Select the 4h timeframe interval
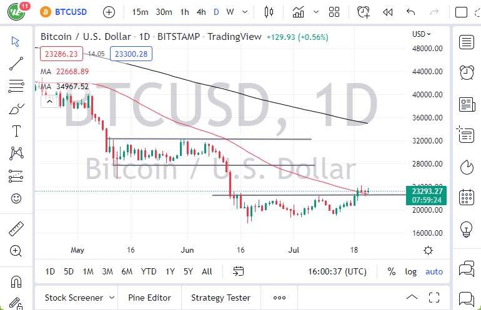The height and width of the screenshot is (310, 481). coord(201,12)
